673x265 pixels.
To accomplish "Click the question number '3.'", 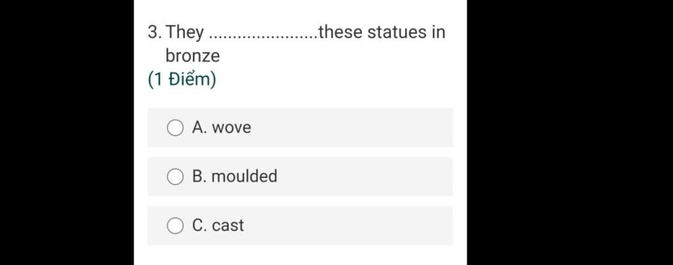I will click(x=154, y=32).
